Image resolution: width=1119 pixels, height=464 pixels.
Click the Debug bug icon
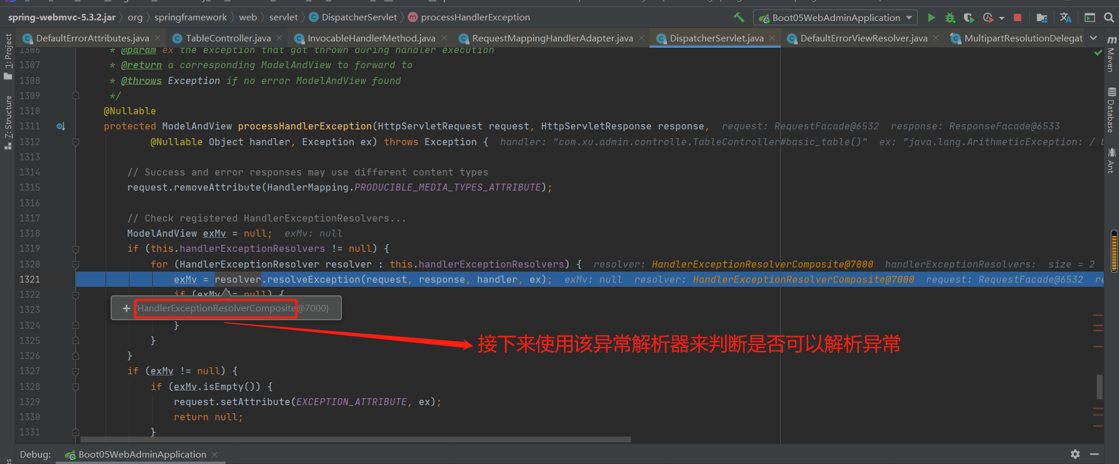click(950, 17)
